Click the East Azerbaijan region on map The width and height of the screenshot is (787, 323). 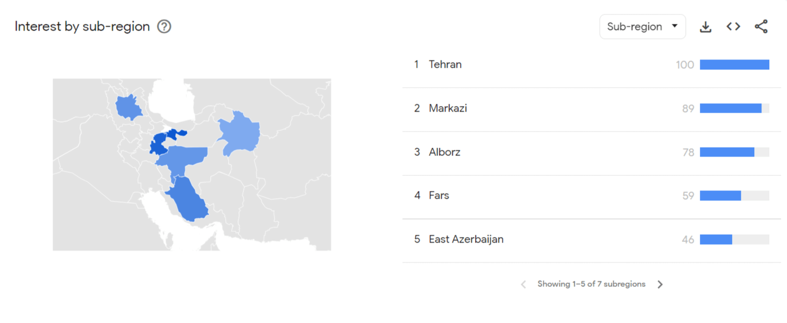pyautogui.click(x=128, y=108)
